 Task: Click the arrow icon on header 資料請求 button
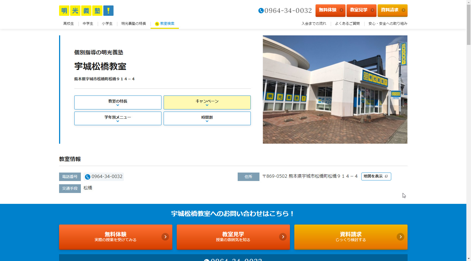coord(403,10)
